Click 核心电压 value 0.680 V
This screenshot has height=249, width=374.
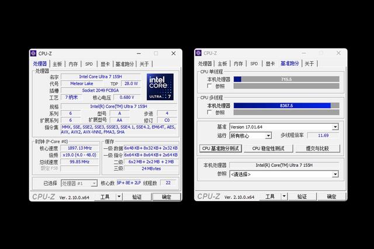coord(127,97)
